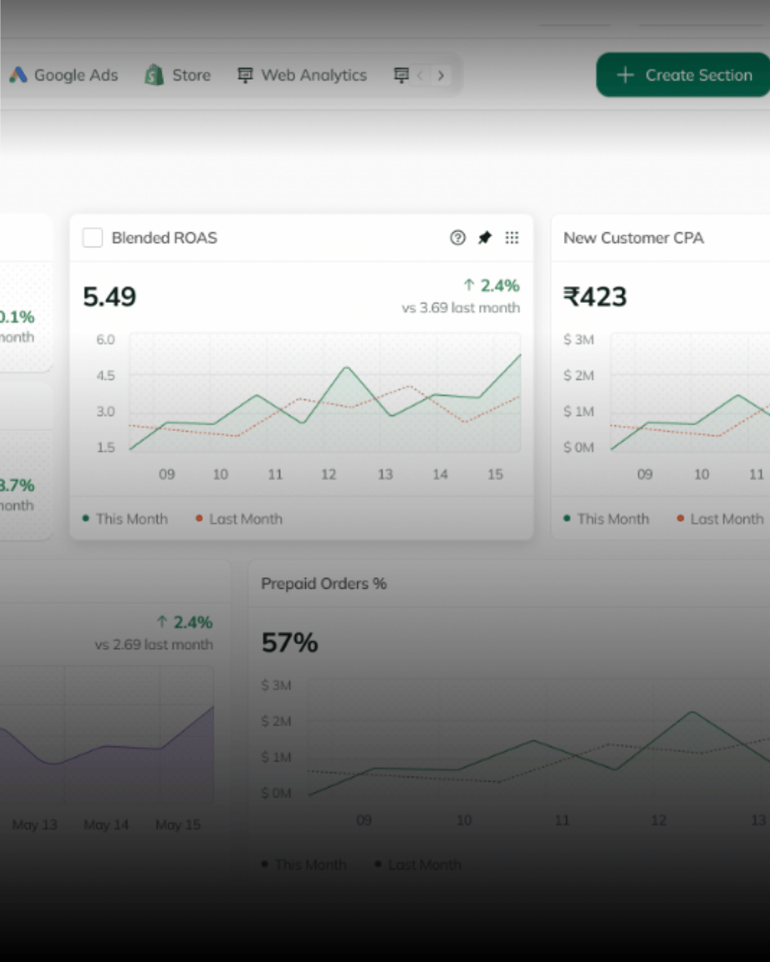This screenshot has width=770, height=962.
Task: Open the Store tab
Action: [x=191, y=75]
